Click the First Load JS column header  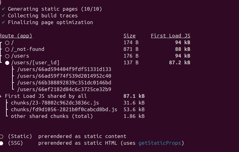pyautogui.click(x=171, y=36)
